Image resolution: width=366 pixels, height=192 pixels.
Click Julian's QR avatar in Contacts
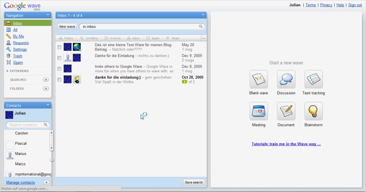pyautogui.click(x=9, y=115)
